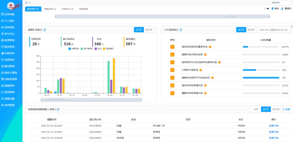Click help icon beside 健康体检报告平均完成时间
This screenshot has height=142, width=293.
tap(212, 78)
